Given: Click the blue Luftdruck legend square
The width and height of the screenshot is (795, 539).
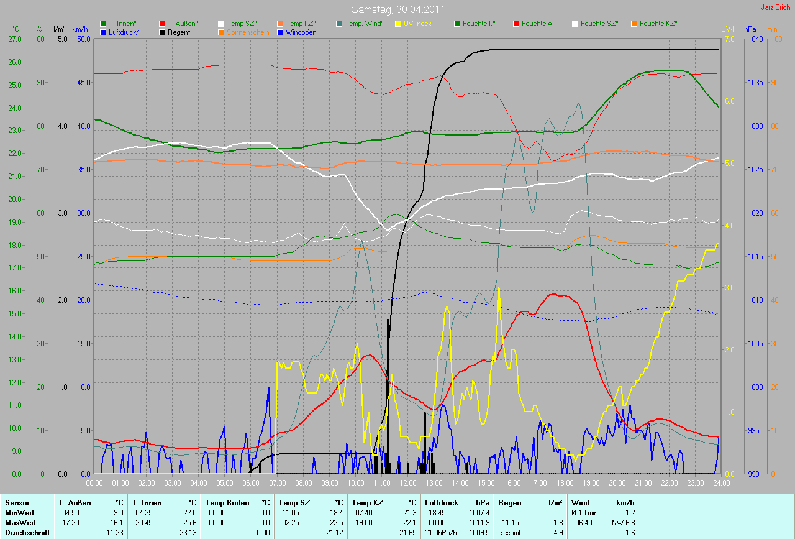Looking at the screenshot, I should [103, 32].
